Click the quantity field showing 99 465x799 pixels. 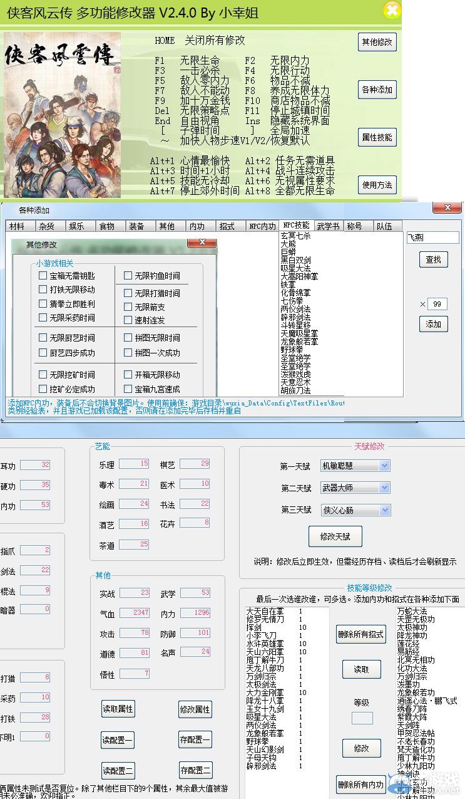pyautogui.click(x=437, y=304)
